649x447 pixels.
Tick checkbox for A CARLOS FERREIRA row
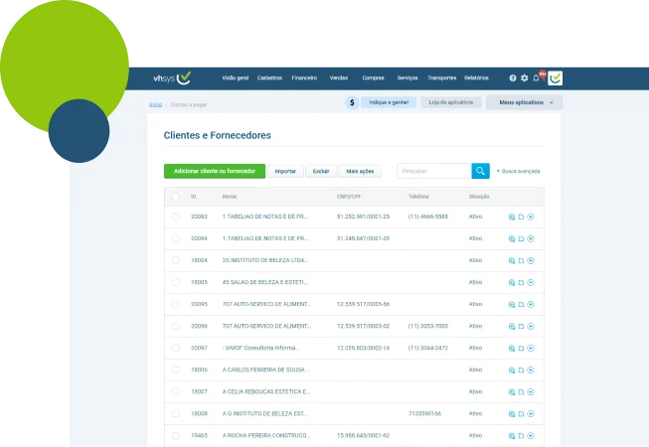tap(176, 370)
